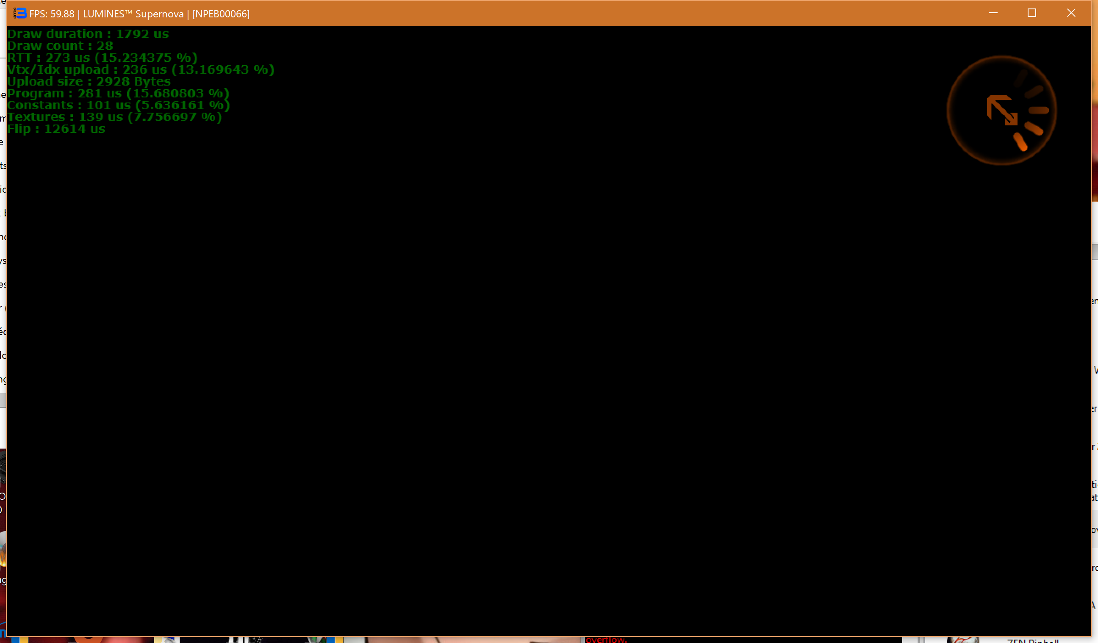Click the Draw duration overlay line
This screenshot has height=643, width=1098.
88,34
